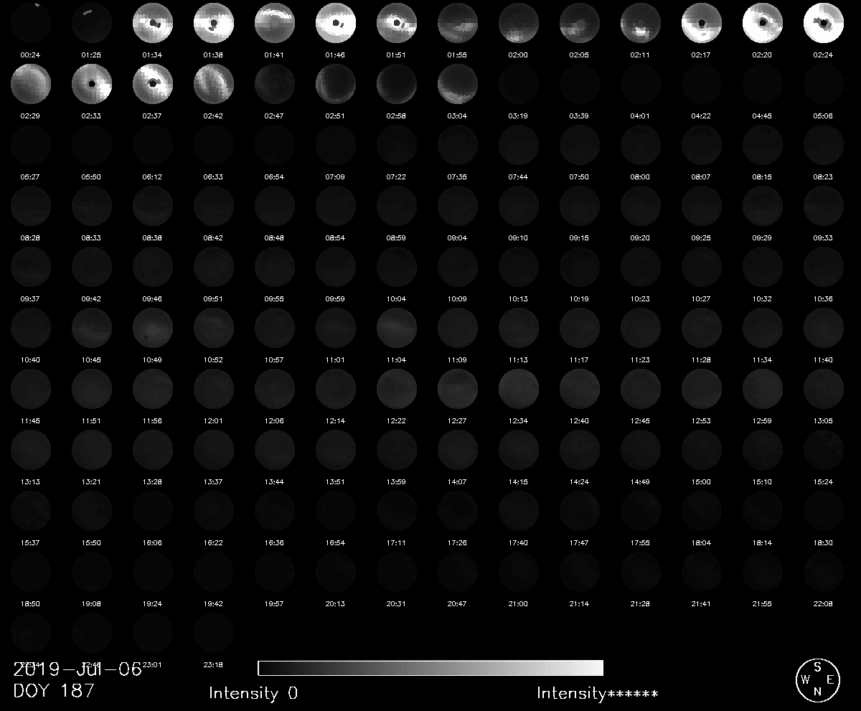The image size is (861, 711).
Task: Select the 01:25 image thumbnail
Action: coord(92,24)
